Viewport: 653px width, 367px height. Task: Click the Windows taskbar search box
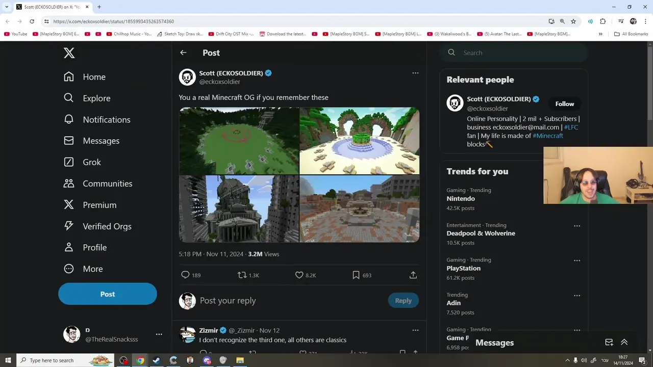pos(66,360)
